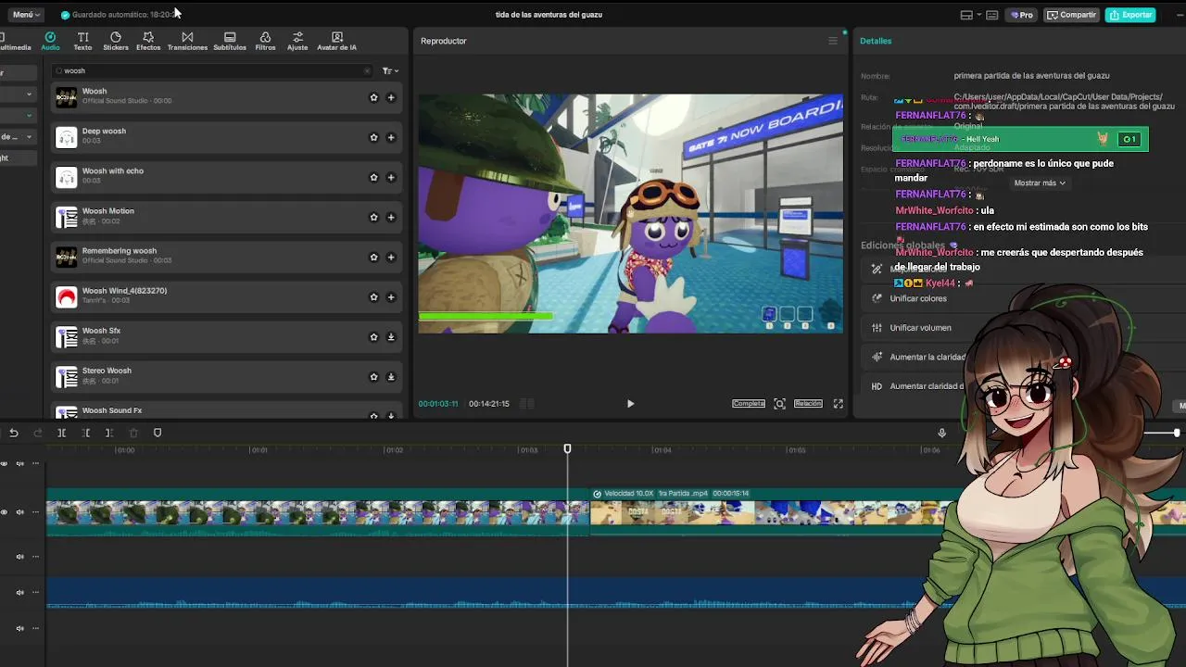Open the Ajuste tab
Image resolution: width=1186 pixels, height=667 pixels.
point(297,41)
